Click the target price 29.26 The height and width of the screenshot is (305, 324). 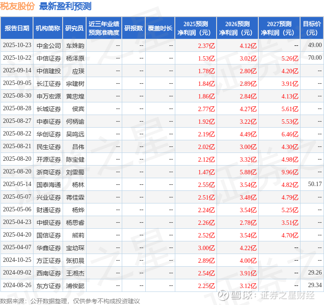pyautogui.click(x=315, y=272)
